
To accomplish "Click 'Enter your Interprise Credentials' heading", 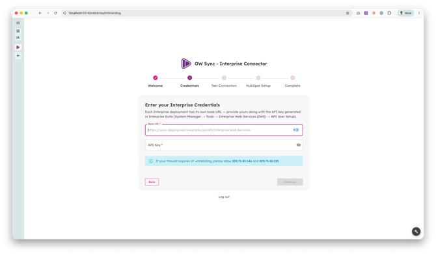I will 182,105.
